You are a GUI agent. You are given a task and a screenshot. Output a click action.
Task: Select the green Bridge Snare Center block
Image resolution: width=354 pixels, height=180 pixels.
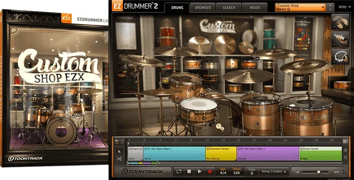[320, 154]
